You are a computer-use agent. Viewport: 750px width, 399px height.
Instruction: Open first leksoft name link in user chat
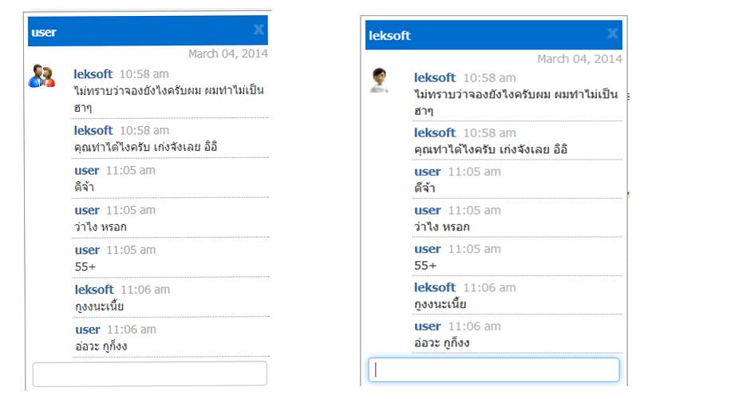[x=93, y=74]
